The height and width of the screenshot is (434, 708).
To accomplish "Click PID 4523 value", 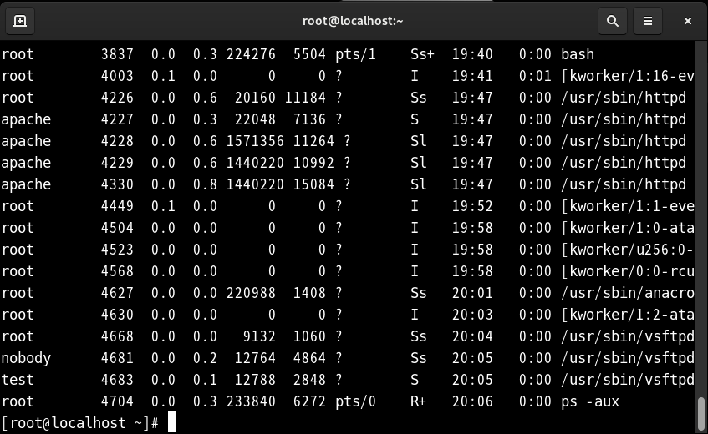I will tap(117, 250).
